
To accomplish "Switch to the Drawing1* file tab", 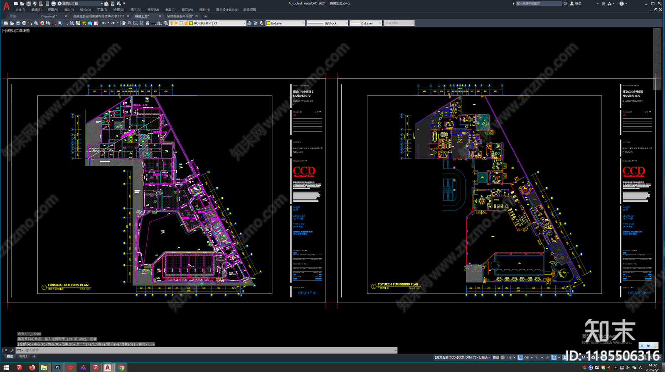I will pyautogui.click(x=49, y=16).
